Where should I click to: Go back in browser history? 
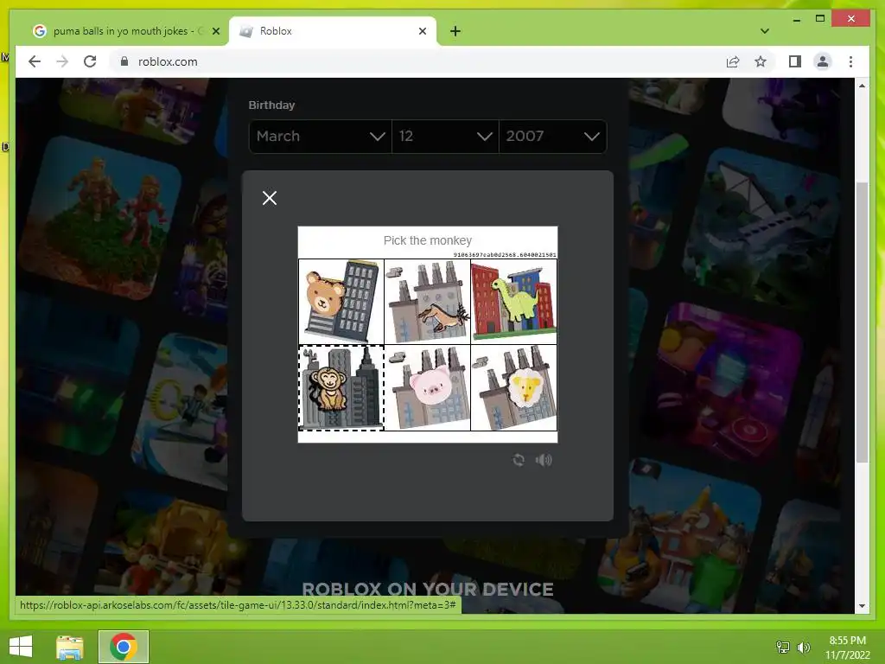[x=35, y=61]
